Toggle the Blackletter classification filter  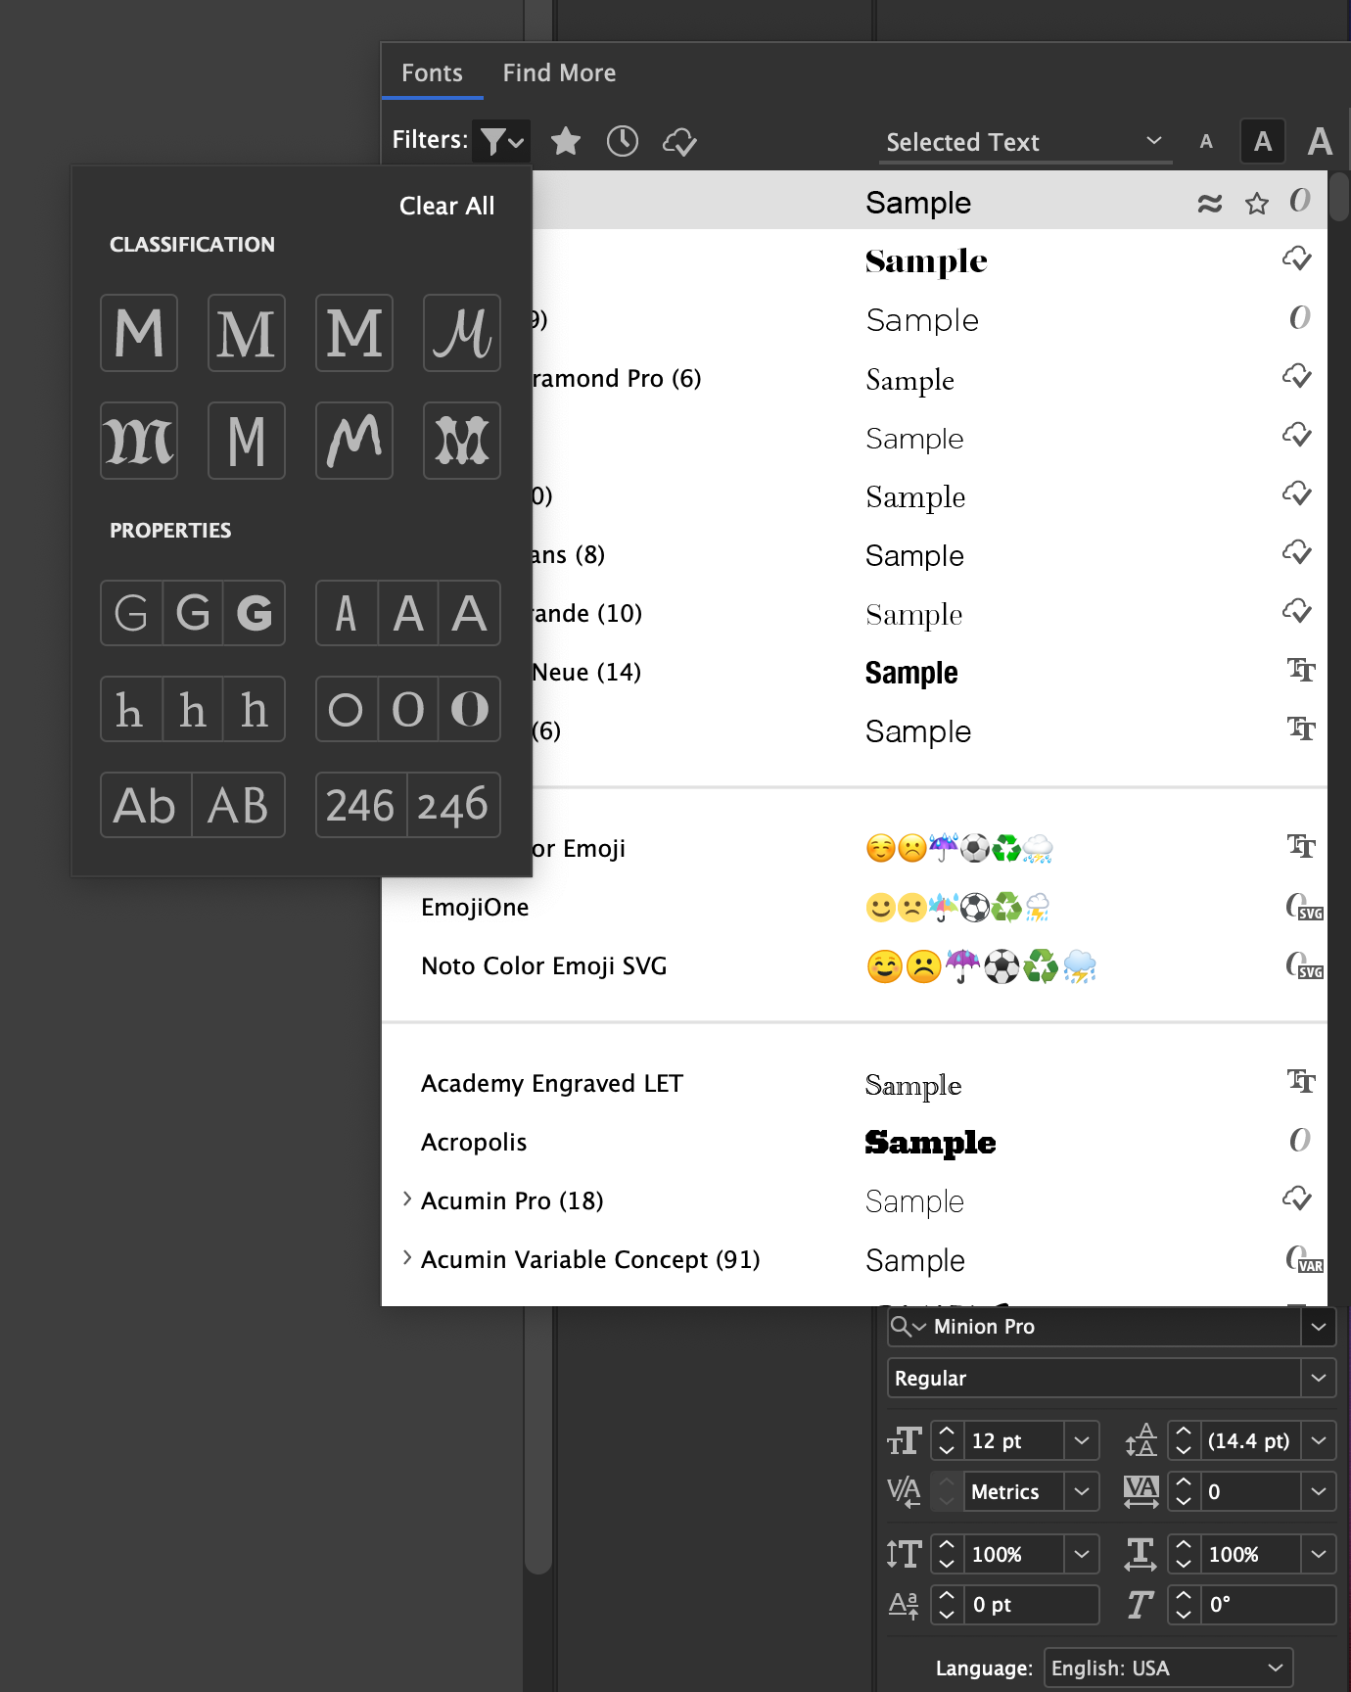[x=139, y=441]
